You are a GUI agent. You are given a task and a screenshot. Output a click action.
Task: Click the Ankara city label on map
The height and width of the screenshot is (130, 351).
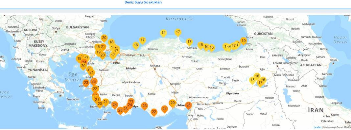click(155, 66)
